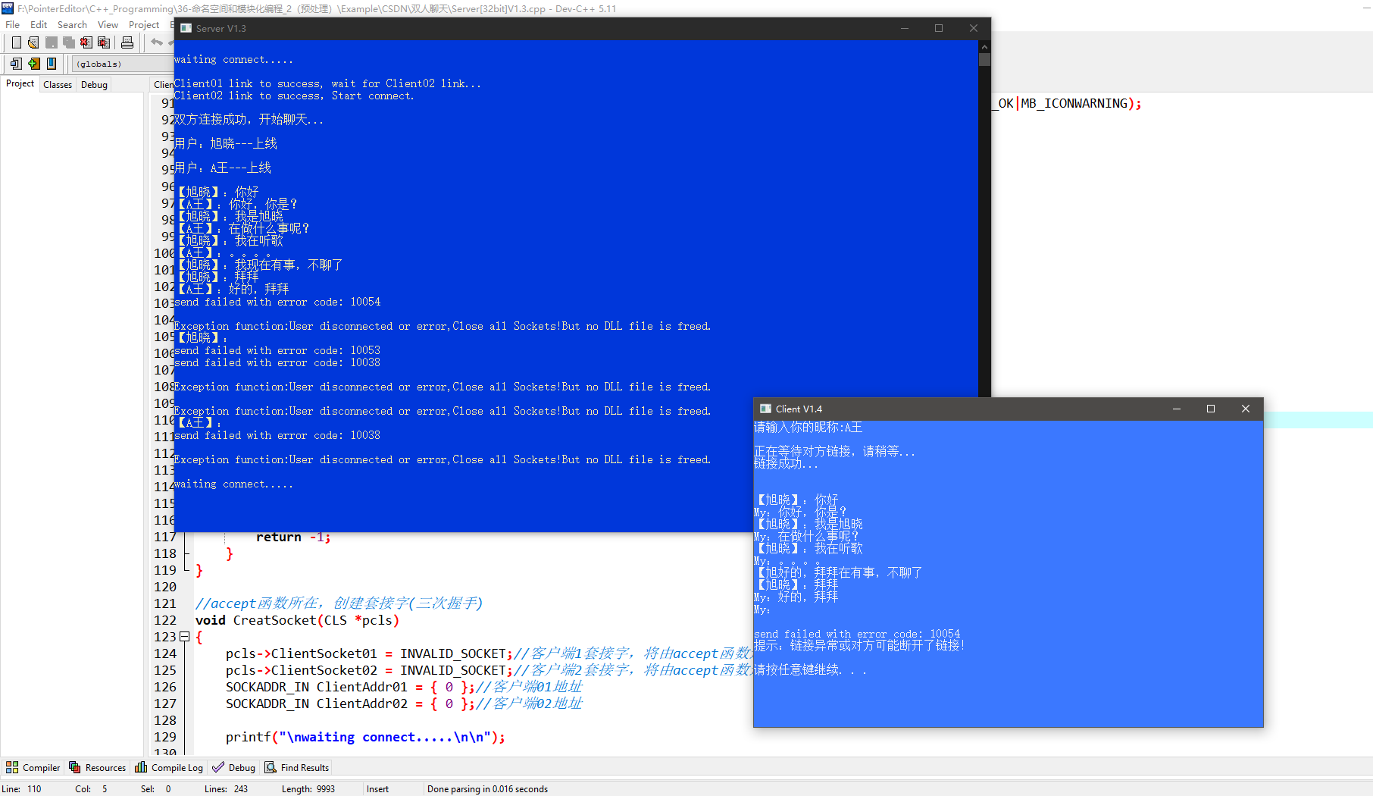This screenshot has height=796, width=1373.
Task: Open the Find Results bottom tab
Action: pos(297,767)
